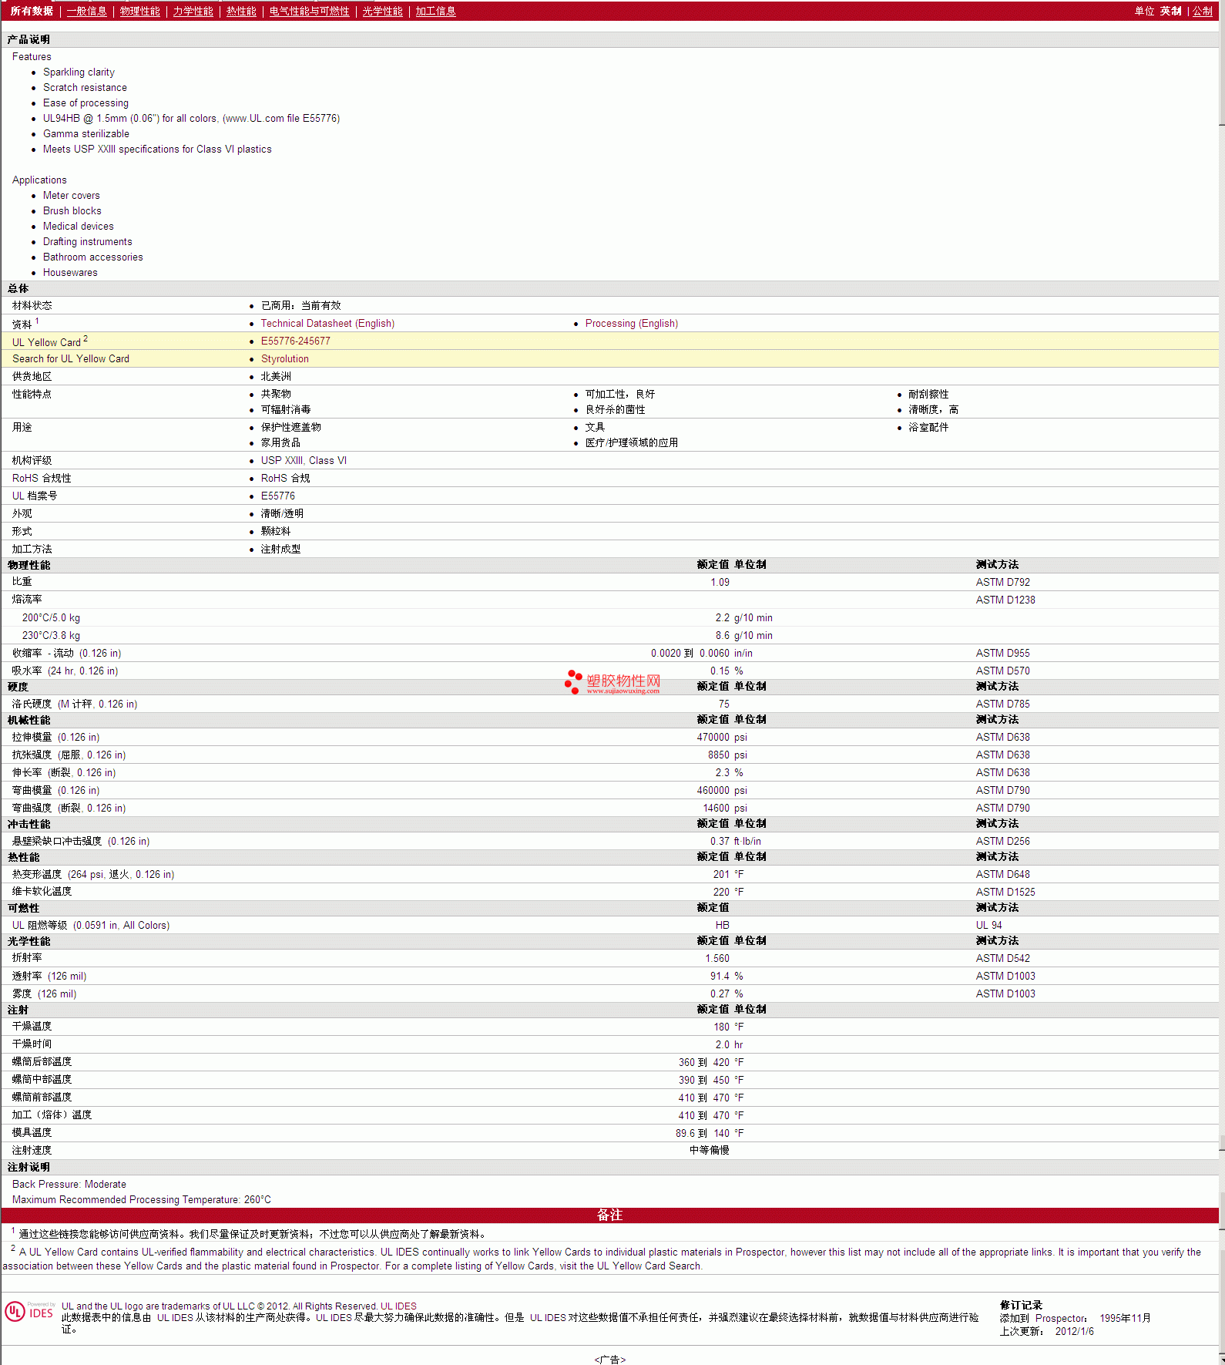Switch to 光学性能 tab
The width and height of the screenshot is (1225, 1365).
coord(382,11)
